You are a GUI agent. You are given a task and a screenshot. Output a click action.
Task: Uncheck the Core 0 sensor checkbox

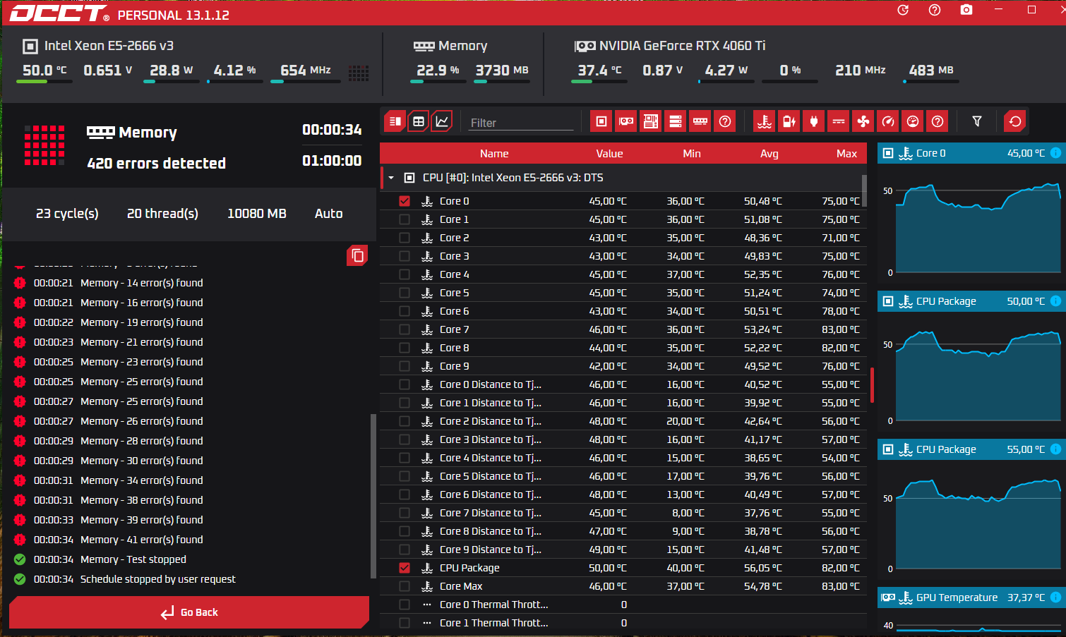(x=405, y=201)
